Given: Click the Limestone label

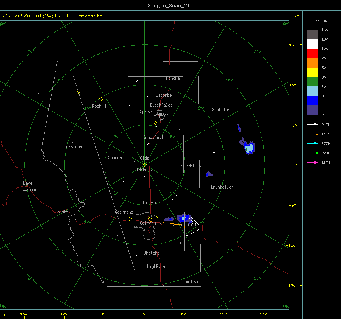Looking at the screenshot, I should (72, 146).
